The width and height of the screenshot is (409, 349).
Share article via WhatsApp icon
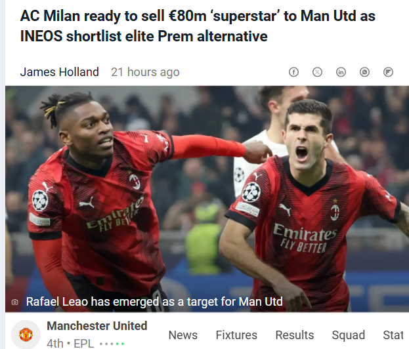coord(364,72)
